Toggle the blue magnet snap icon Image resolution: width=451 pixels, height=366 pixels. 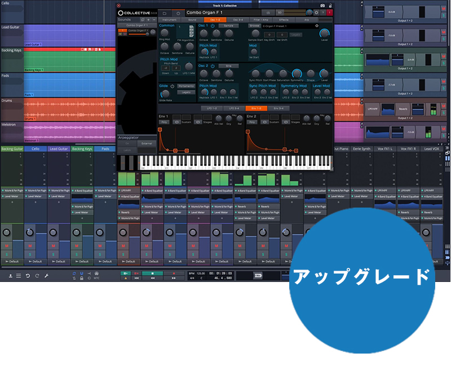82,274
